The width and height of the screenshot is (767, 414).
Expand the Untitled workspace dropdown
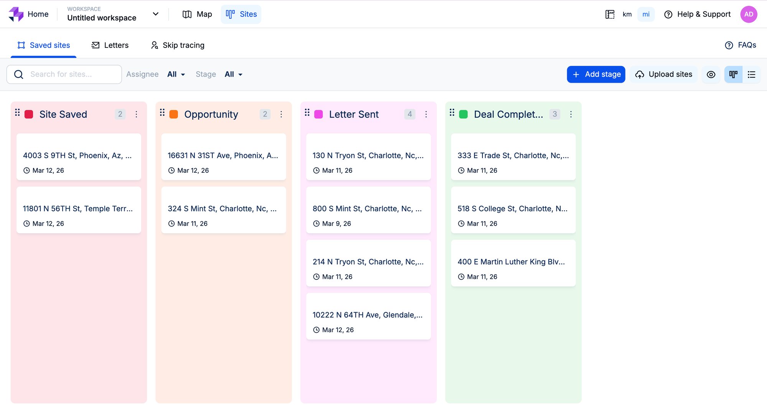pyautogui.click(x=155, y=14)
